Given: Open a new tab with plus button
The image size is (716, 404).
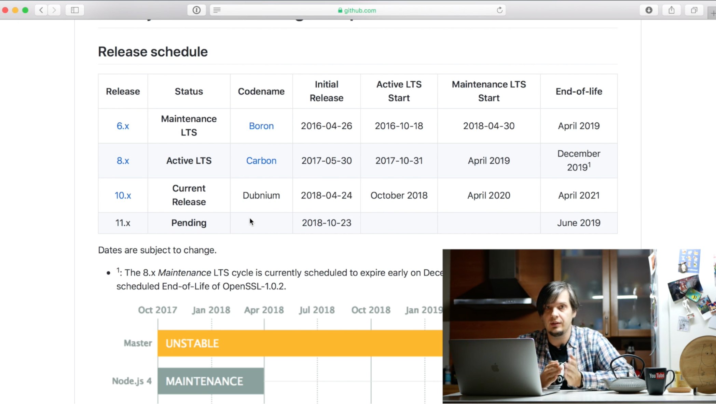Looking at the screenshot, I should tap(713, 13).
